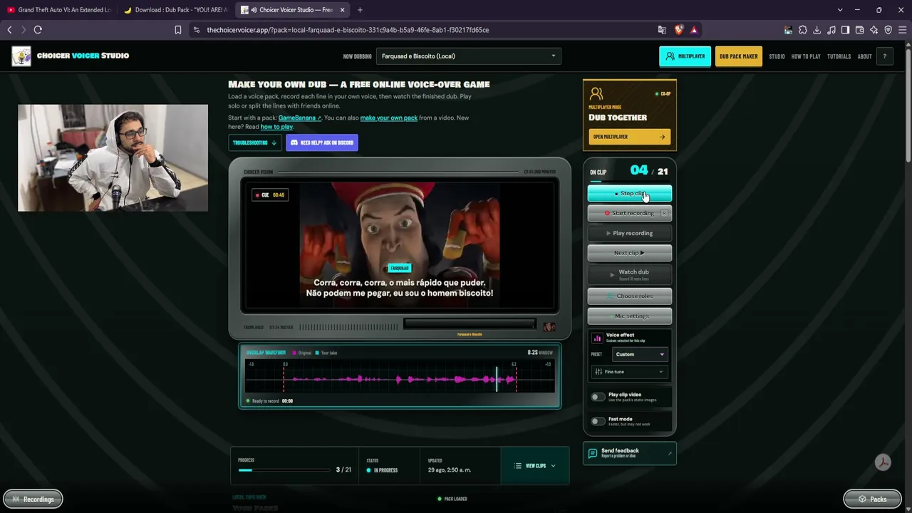Open the voice effect Preset dropdown
Screen dimensions: 912x513
(x=640, y=354)
